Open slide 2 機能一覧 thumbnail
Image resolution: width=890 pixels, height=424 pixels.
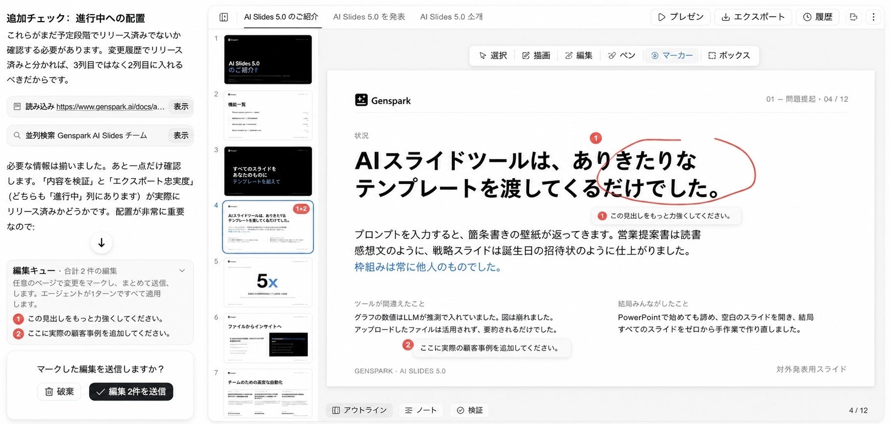tap(268, 116)
